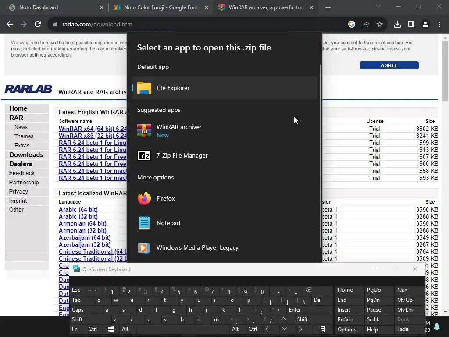Image resolution: width=449 pixels, height=337 pixels.
Task: Open Dealers in site sidebar
Action: pyautogui.click(x=21, y=164)
